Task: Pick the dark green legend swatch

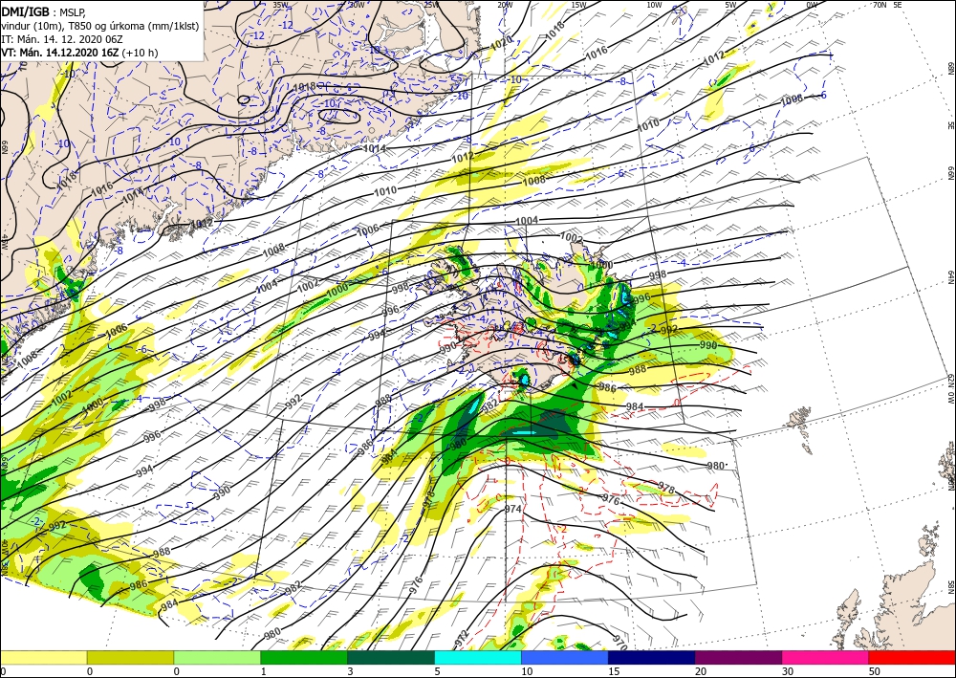Action: point(391,657)
